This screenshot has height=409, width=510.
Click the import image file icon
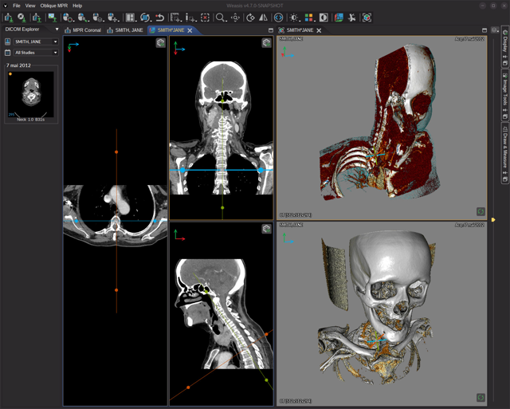pyautogui.click(x=52, y=18)
